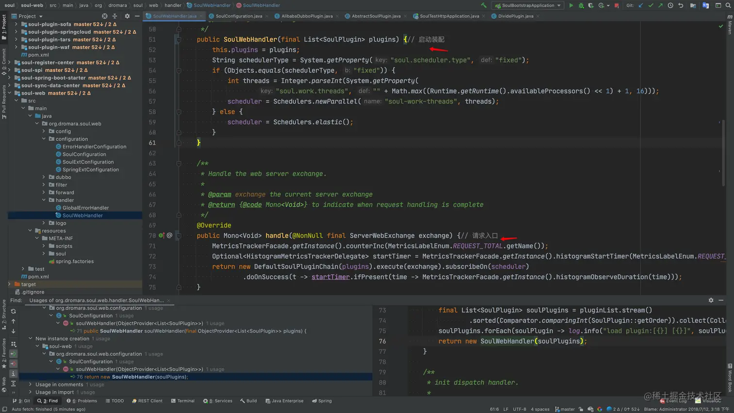Open Search Everywhere magnifier in top toolbar

click(x=728, y=5)
